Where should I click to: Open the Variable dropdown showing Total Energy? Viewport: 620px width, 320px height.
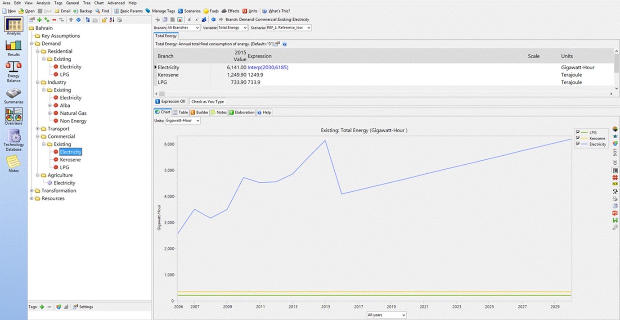[x=233, y=28]
